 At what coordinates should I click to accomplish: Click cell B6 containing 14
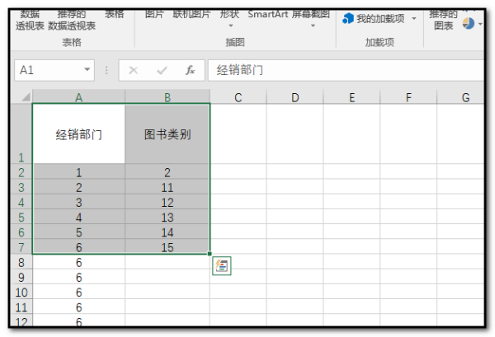[x=167, y=232]
